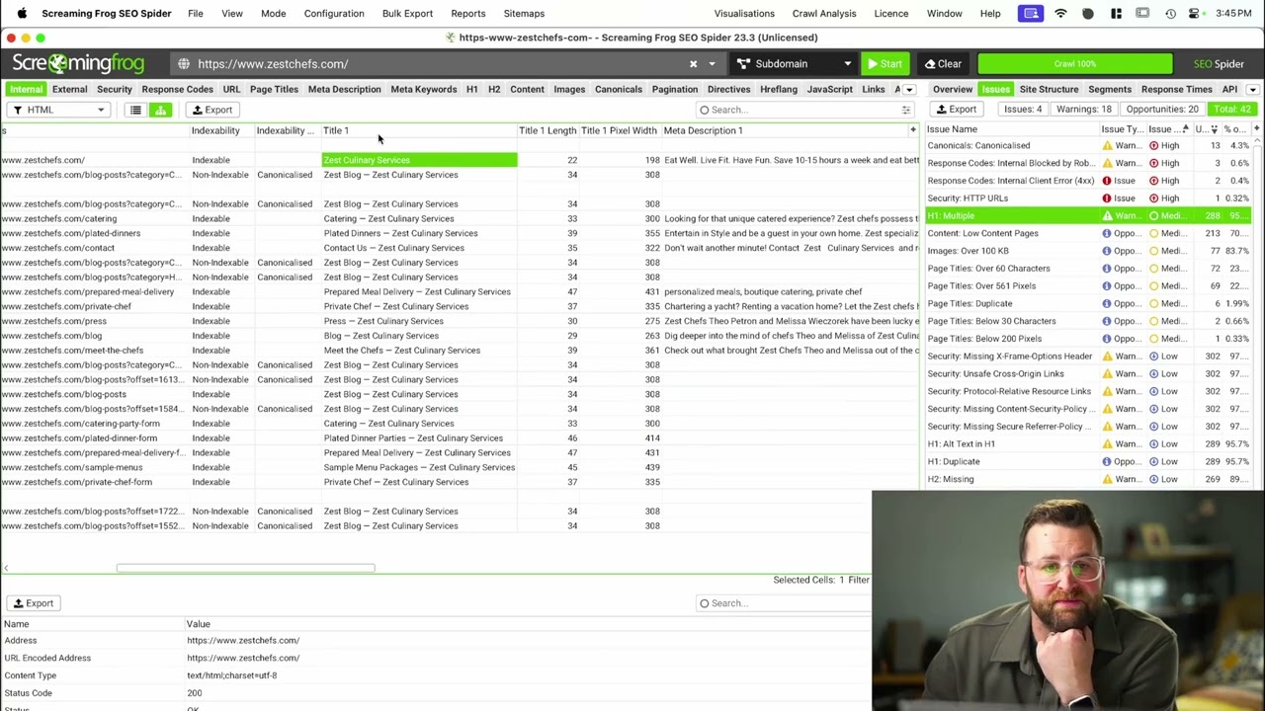Select the H1: Multiple issue row
Screen dimensions: 1265x711
click(x=1088, y=215)
